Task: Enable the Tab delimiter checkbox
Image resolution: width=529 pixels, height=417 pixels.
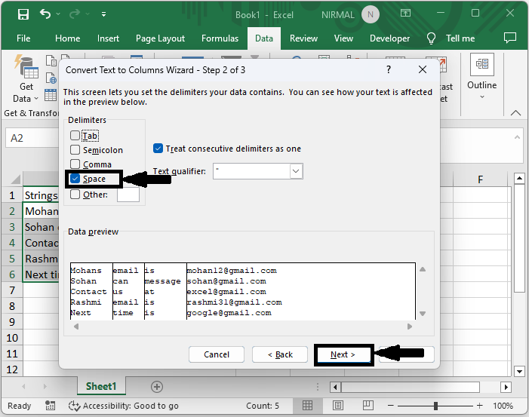Action: (75, 136)
